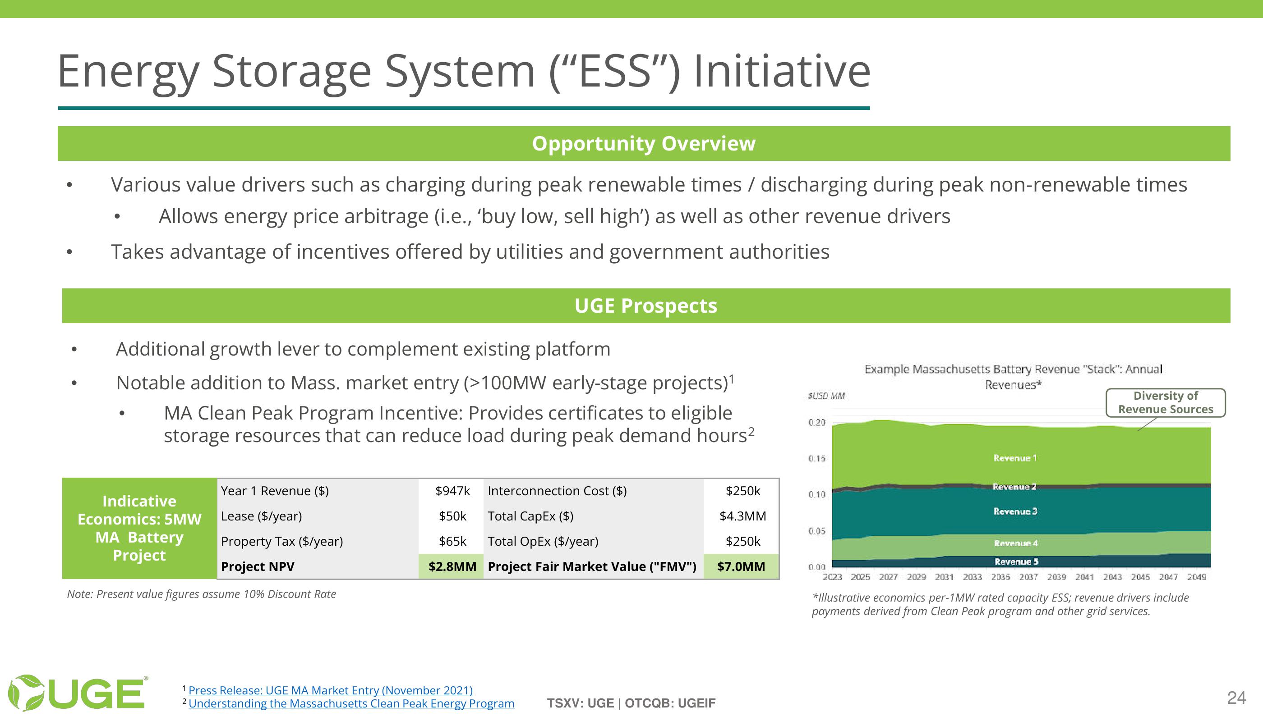Click the page number 24
This screenshot has height=721, width=1263.
click(1236, 698)
